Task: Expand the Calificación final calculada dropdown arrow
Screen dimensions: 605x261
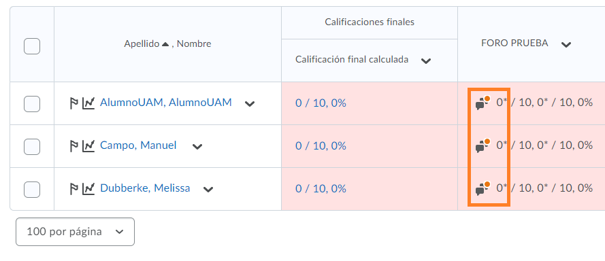Action: pos(425,61)
